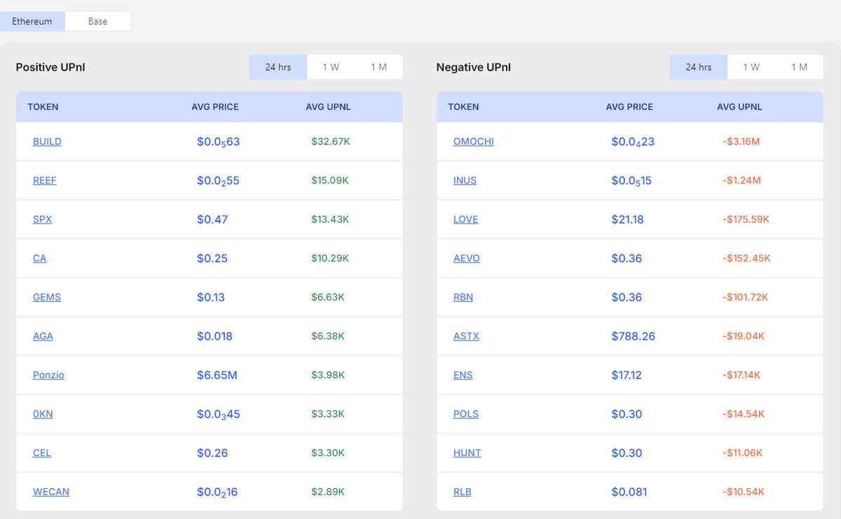Open the LOVE token link
This screenshot has width=841, height=519.
tap(466, 219)
